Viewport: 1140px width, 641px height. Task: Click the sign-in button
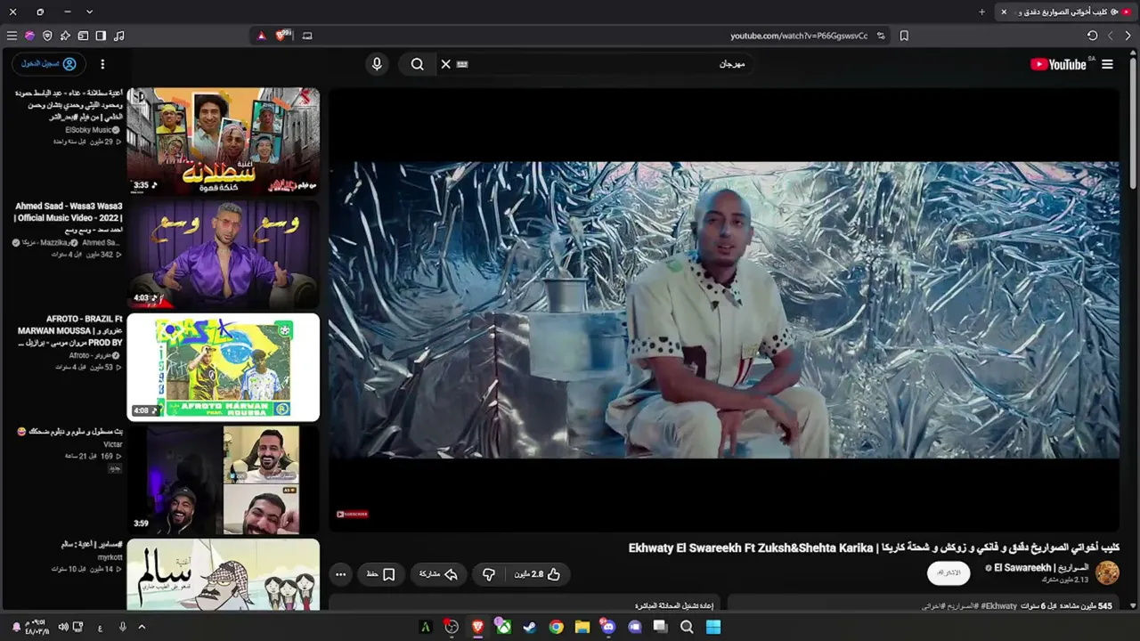coord(49,64)
